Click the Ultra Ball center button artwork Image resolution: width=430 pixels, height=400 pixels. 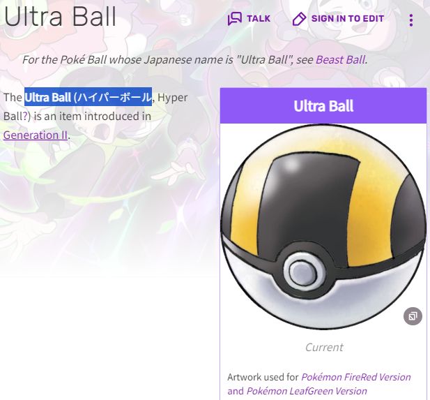coord(302,271)
